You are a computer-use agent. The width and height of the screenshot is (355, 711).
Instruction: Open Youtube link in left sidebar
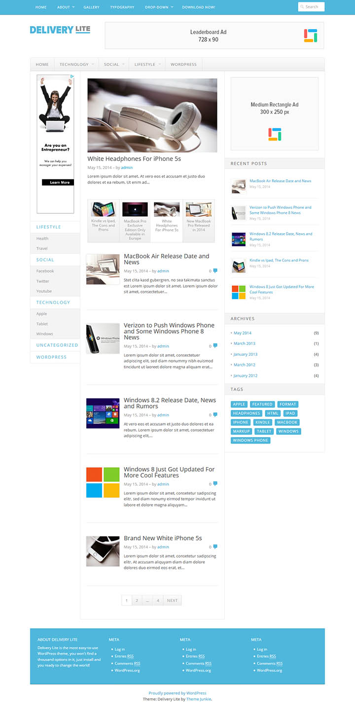click(44, 291)
